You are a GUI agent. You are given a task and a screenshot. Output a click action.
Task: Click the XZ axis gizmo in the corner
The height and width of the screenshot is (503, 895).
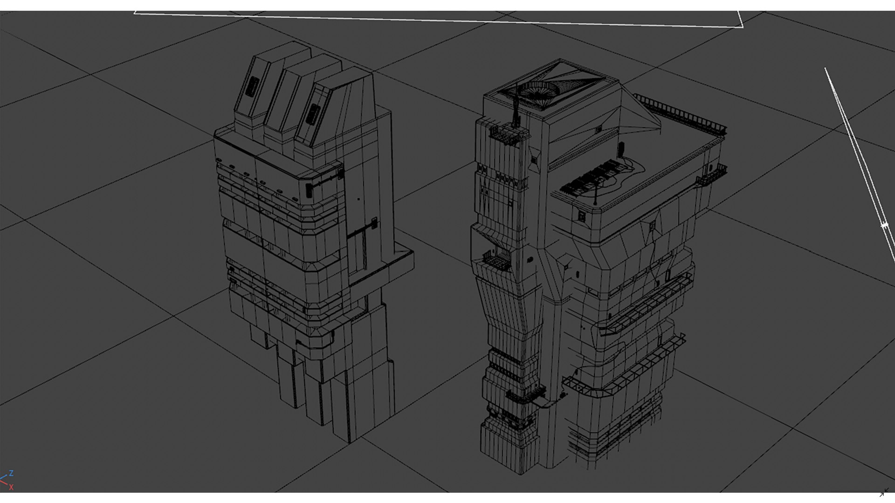click(x=7, y=480)
